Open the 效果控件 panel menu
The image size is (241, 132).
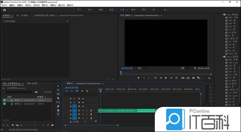pyautogui.click(x=12, y=15)
